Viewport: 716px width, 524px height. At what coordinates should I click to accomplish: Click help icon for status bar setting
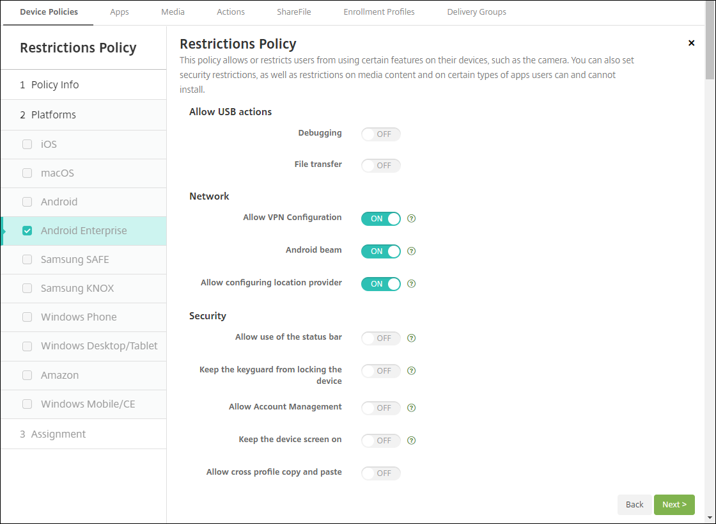click(x=412, y=338)
